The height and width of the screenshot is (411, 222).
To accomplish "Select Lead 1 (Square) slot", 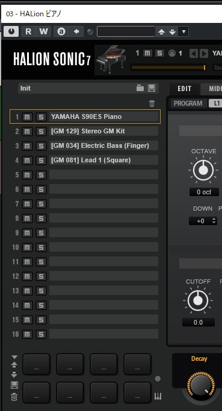I will point(103,160).
